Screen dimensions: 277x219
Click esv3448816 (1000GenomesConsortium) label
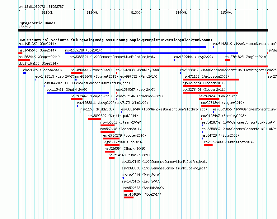[x=245, y=44]
